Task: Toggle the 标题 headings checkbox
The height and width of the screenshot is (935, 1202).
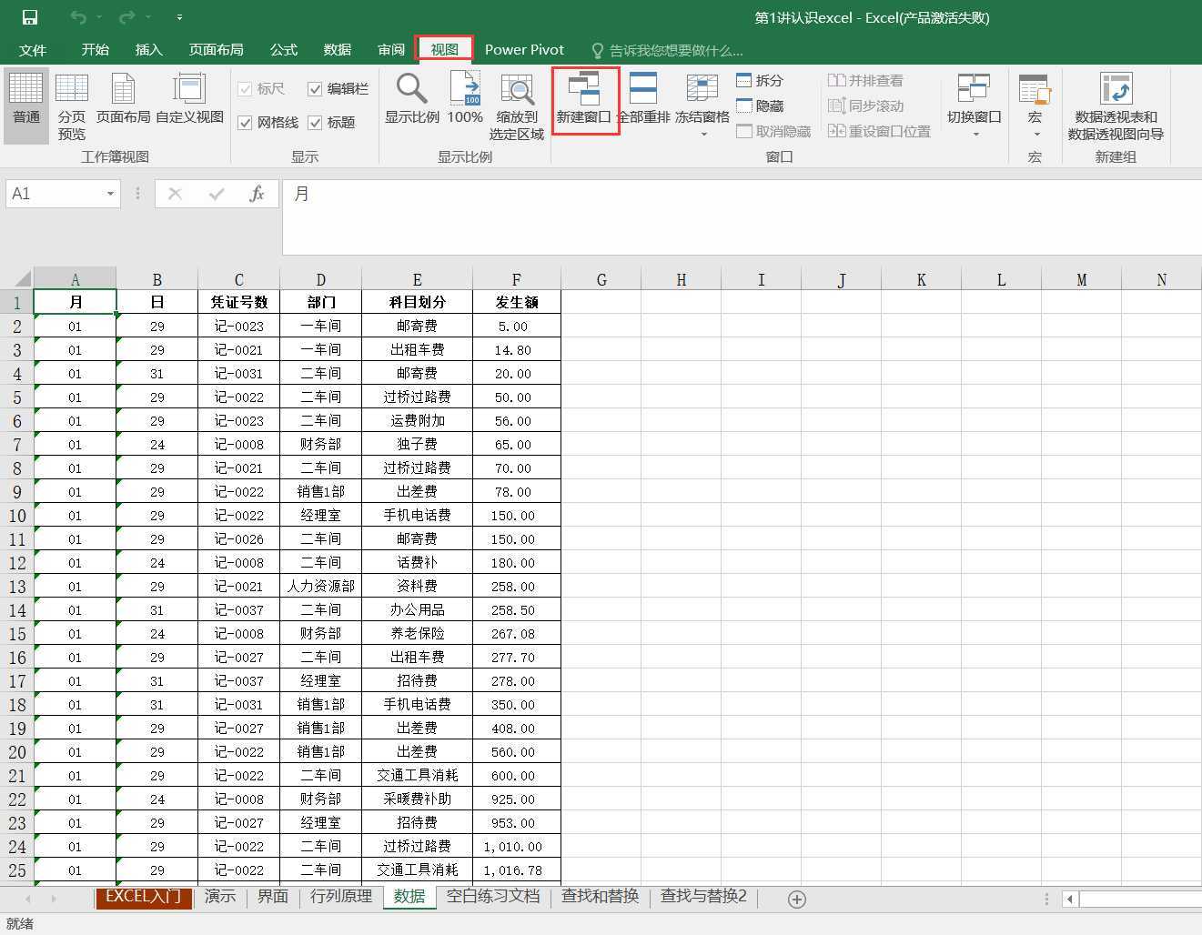Action: (315, 123)
